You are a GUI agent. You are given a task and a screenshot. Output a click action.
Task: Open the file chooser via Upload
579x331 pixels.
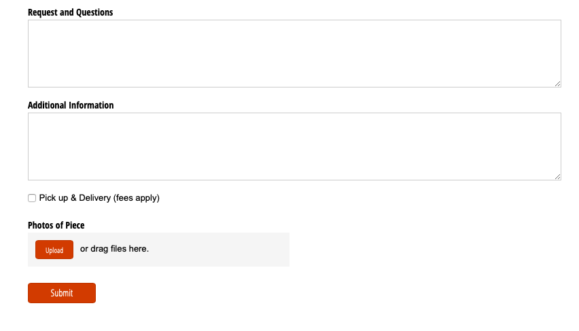pos(54,250)
